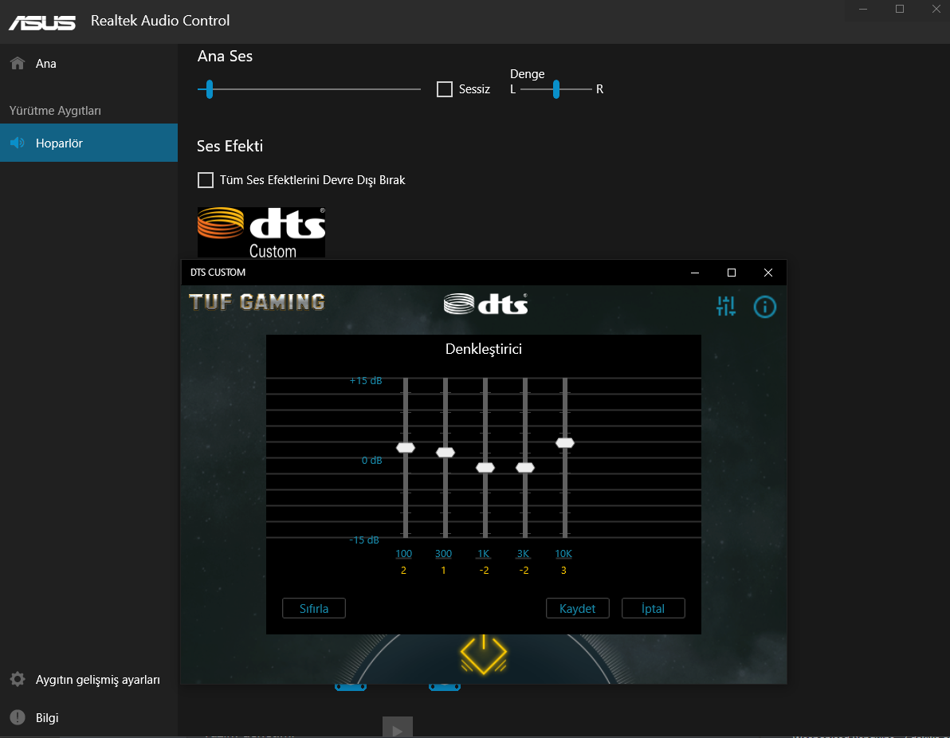Screen dimensions: 950x738
Task: Click the Ana Ses volume slider handle
Action: tap(210, 89)
